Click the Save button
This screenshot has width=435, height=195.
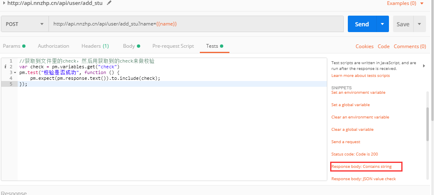403,24
